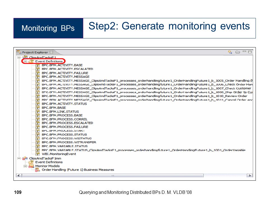Click the Monitor Models folder icon

pyautogui.click(x=31, y=166)
